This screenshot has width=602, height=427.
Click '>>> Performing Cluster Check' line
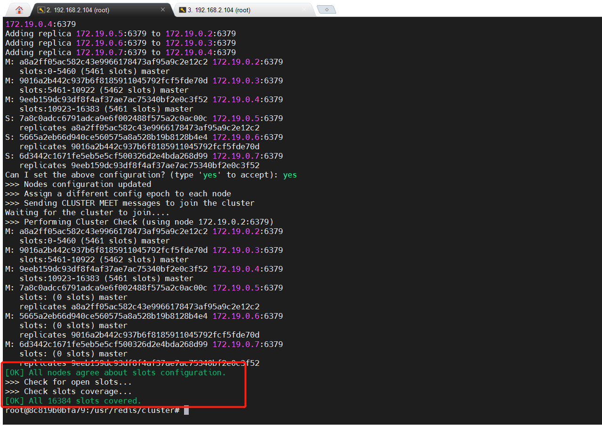(139, 222)
